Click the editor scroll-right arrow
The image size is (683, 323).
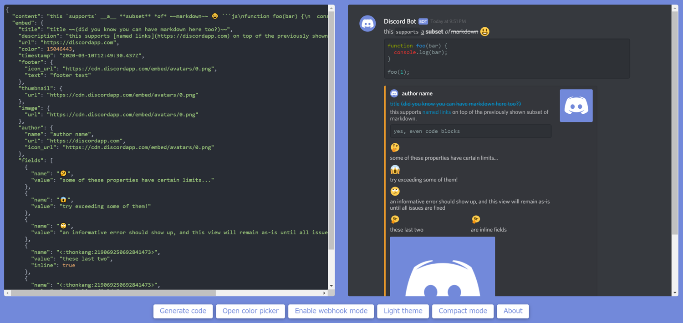click(x=324, y=293)
